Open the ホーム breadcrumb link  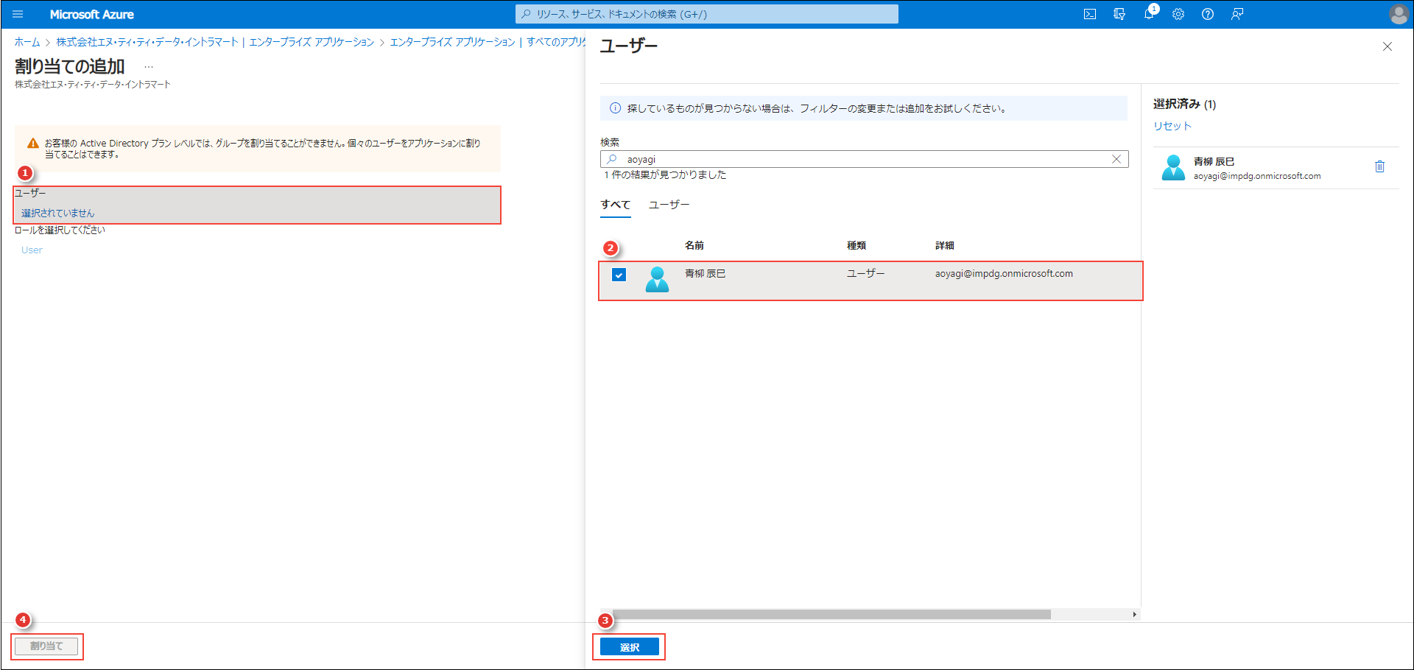coord(27,42)
